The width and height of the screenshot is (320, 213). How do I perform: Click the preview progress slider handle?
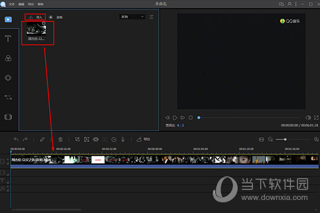[199, 118]
